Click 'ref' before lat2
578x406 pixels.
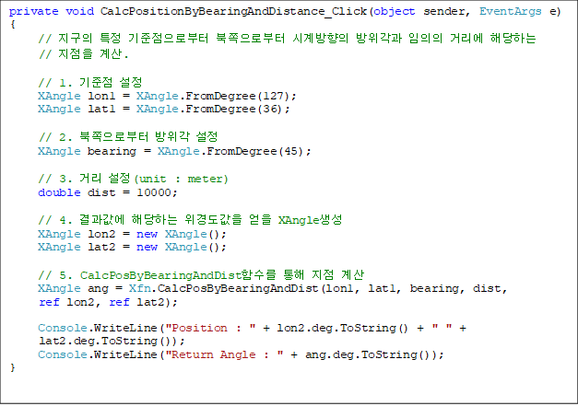coord(119,302)
